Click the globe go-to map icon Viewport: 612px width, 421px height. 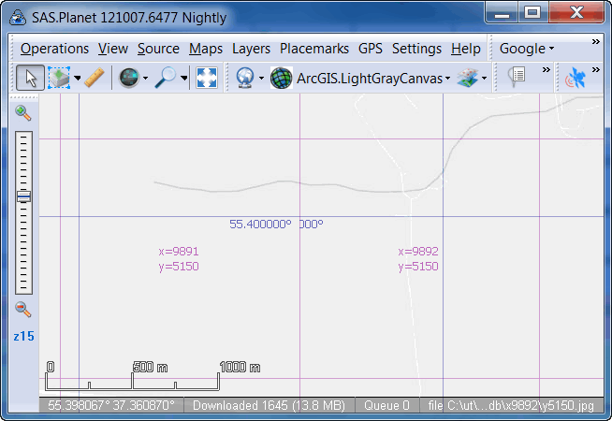click(x=129, y=78)
